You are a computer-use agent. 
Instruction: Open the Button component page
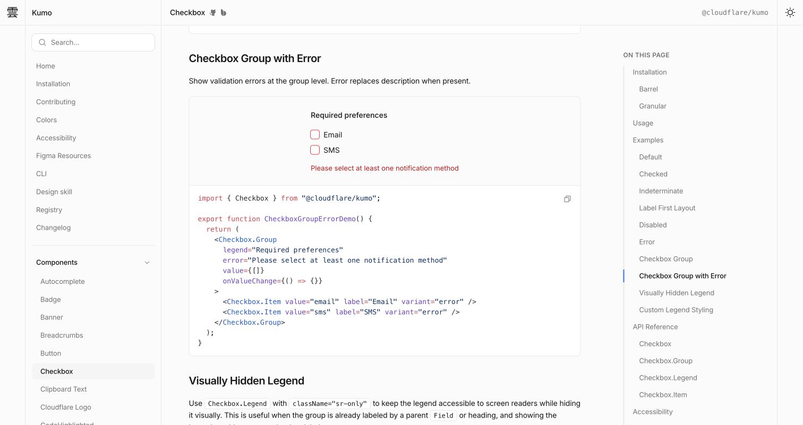pyautogui.click(x=50, y=353)
